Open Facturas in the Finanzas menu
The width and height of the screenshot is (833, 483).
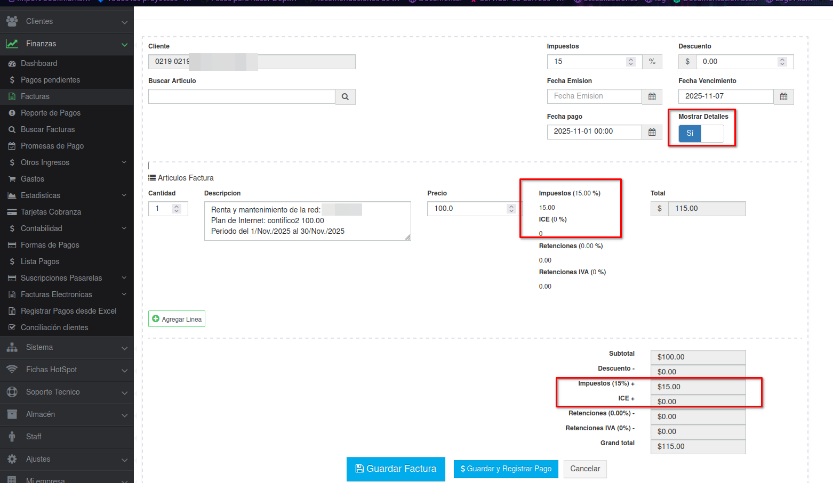(35, 96)
